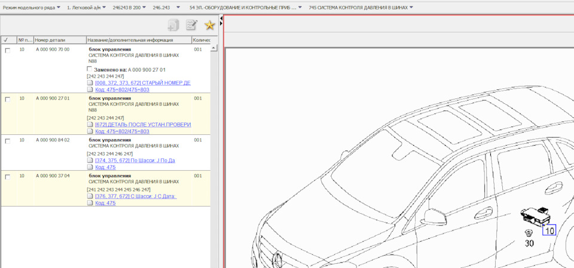Click document icon beside 'По Шасси: J По Да'

[90, 161]
